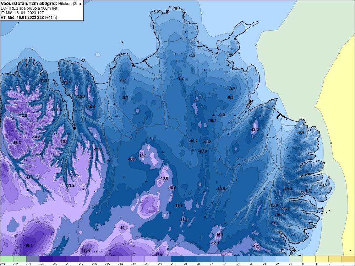The width and height of the screenshot is (355, 266).
Task: Click the -10.5 temperature value
Action: pos(220,189)
